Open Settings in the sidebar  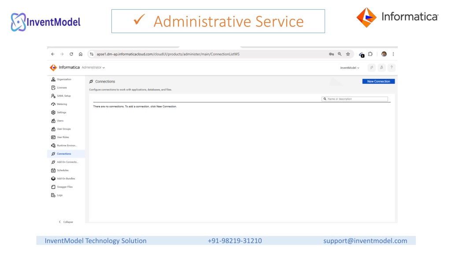click(x=62, y=112)
